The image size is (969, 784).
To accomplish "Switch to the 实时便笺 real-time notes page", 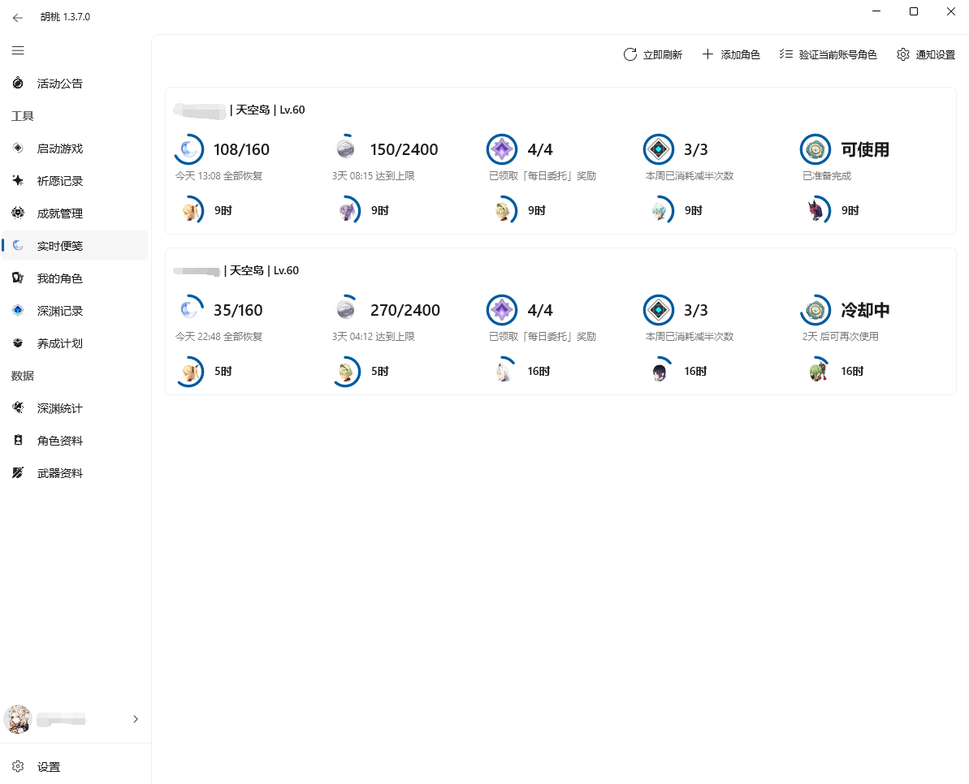I will coord(60,245).
